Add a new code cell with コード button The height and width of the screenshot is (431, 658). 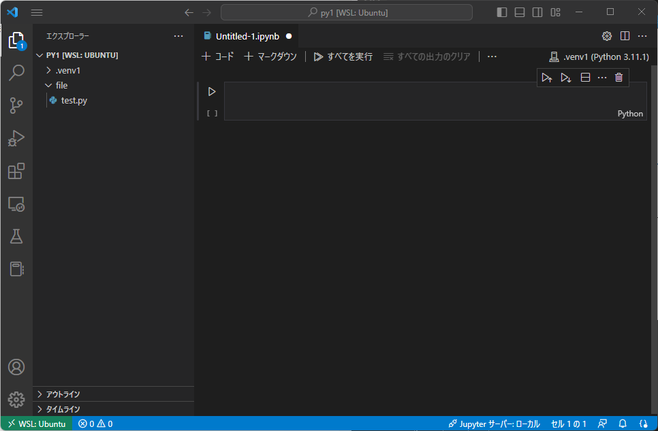tap(217, 57)
